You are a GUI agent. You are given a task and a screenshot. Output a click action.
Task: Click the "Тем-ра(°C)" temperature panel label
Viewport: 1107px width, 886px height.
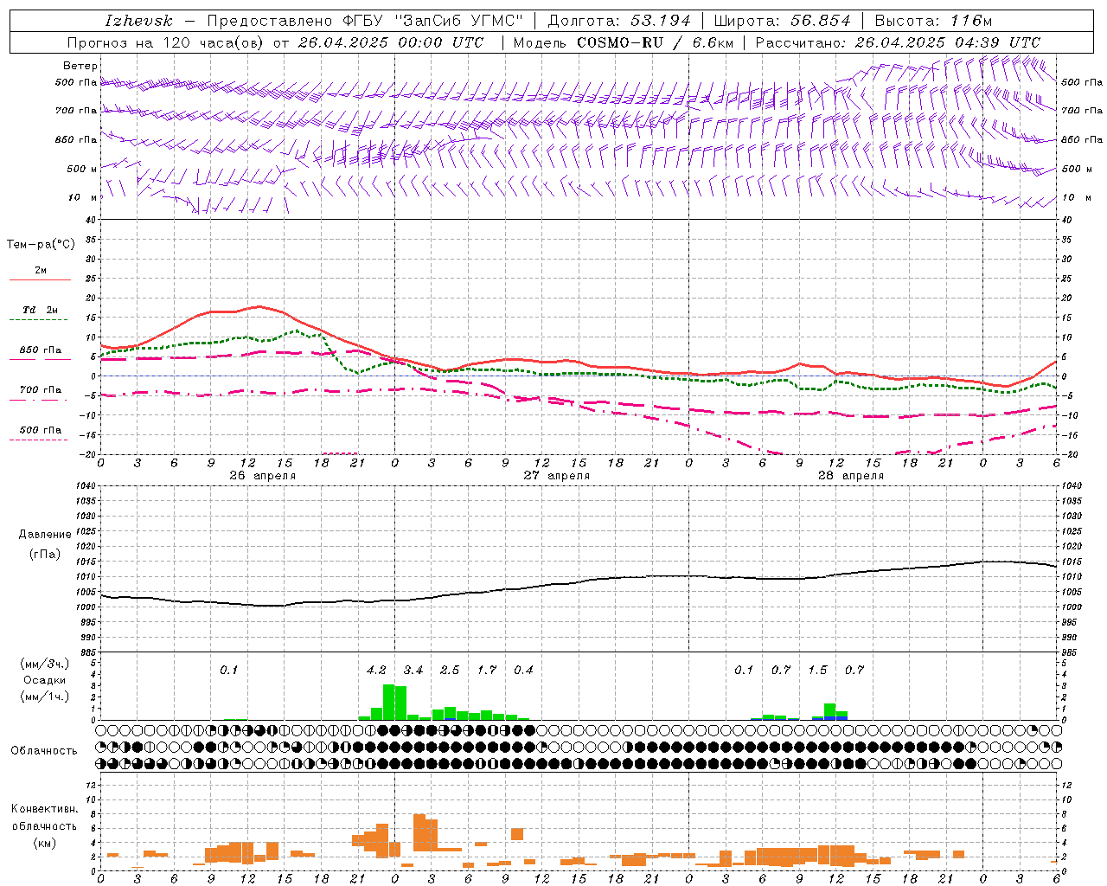coord(41,245)
